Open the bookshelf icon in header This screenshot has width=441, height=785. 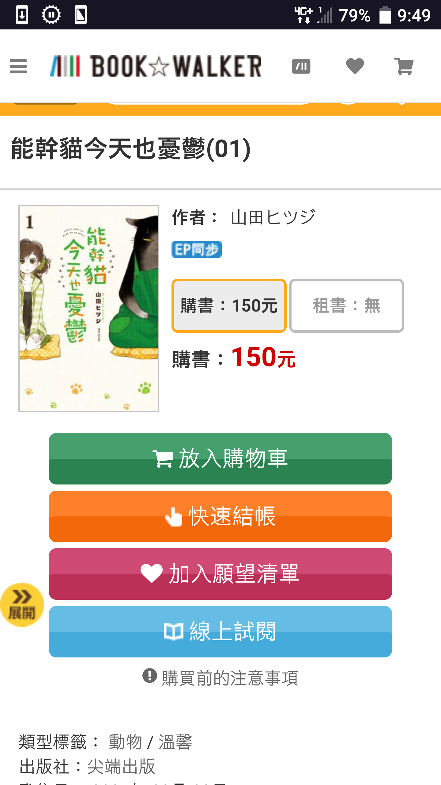(301, 66)
